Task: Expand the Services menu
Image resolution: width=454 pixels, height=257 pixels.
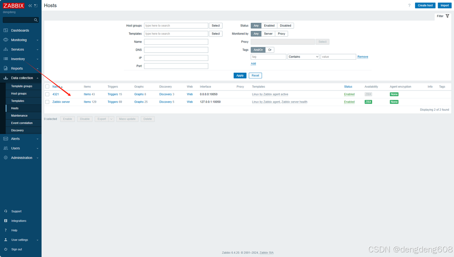Action: 38,50
